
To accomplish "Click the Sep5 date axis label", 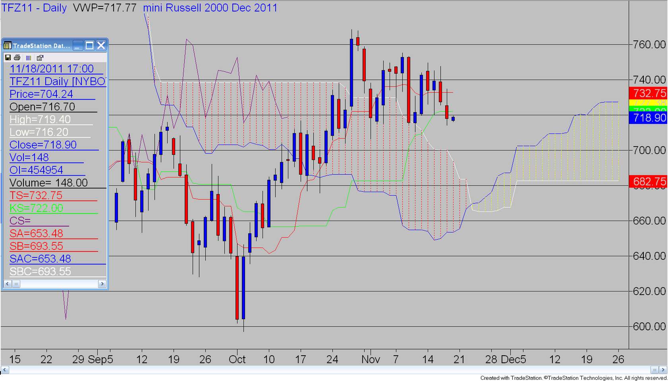I will pos(101,360).
